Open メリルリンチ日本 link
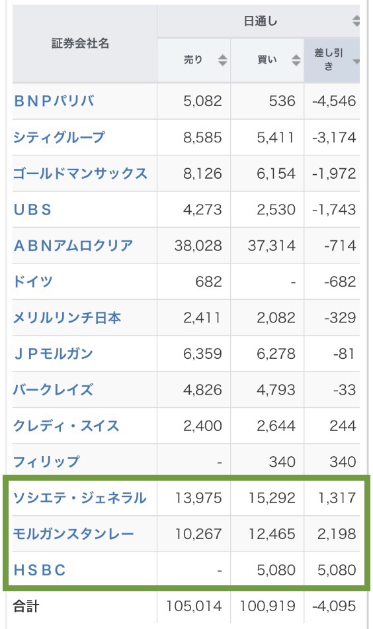Image resolution: width=373 pixels, height=629 pixels. tap(67, 317)
